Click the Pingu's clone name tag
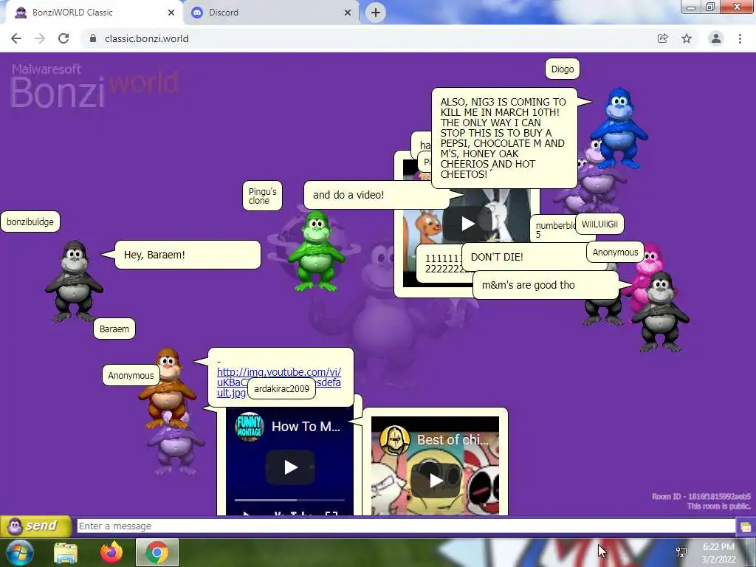The height and width of the screenshot is (567, 756). tap(262, 196)
